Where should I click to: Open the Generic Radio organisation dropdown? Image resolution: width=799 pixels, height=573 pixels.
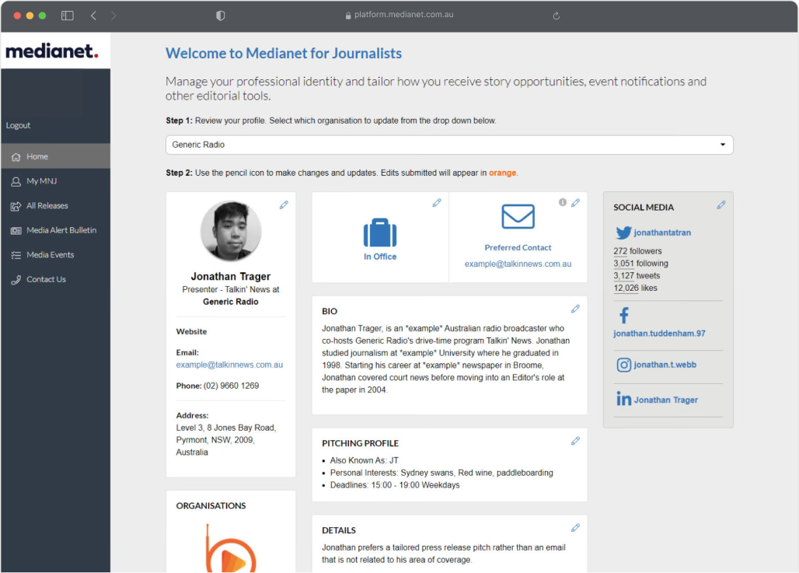tap(449, 145)
